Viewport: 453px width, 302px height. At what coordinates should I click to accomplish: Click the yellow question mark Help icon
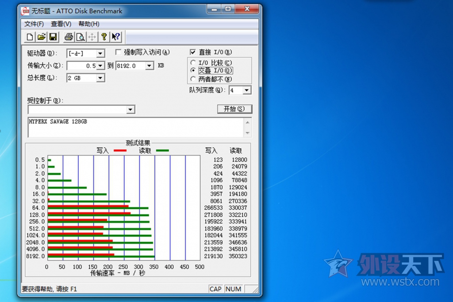tap(104, 37)
